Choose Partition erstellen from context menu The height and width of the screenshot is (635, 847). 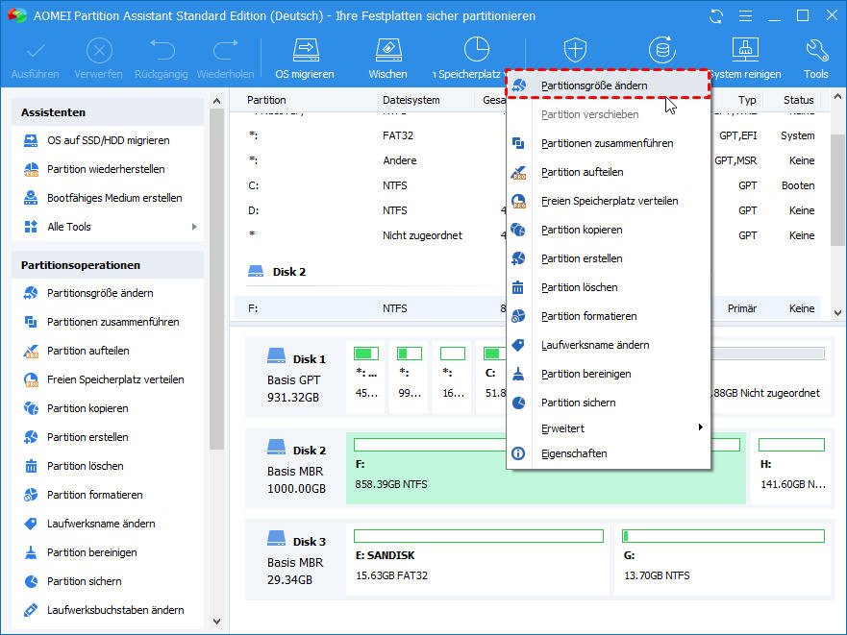[608, 258]
